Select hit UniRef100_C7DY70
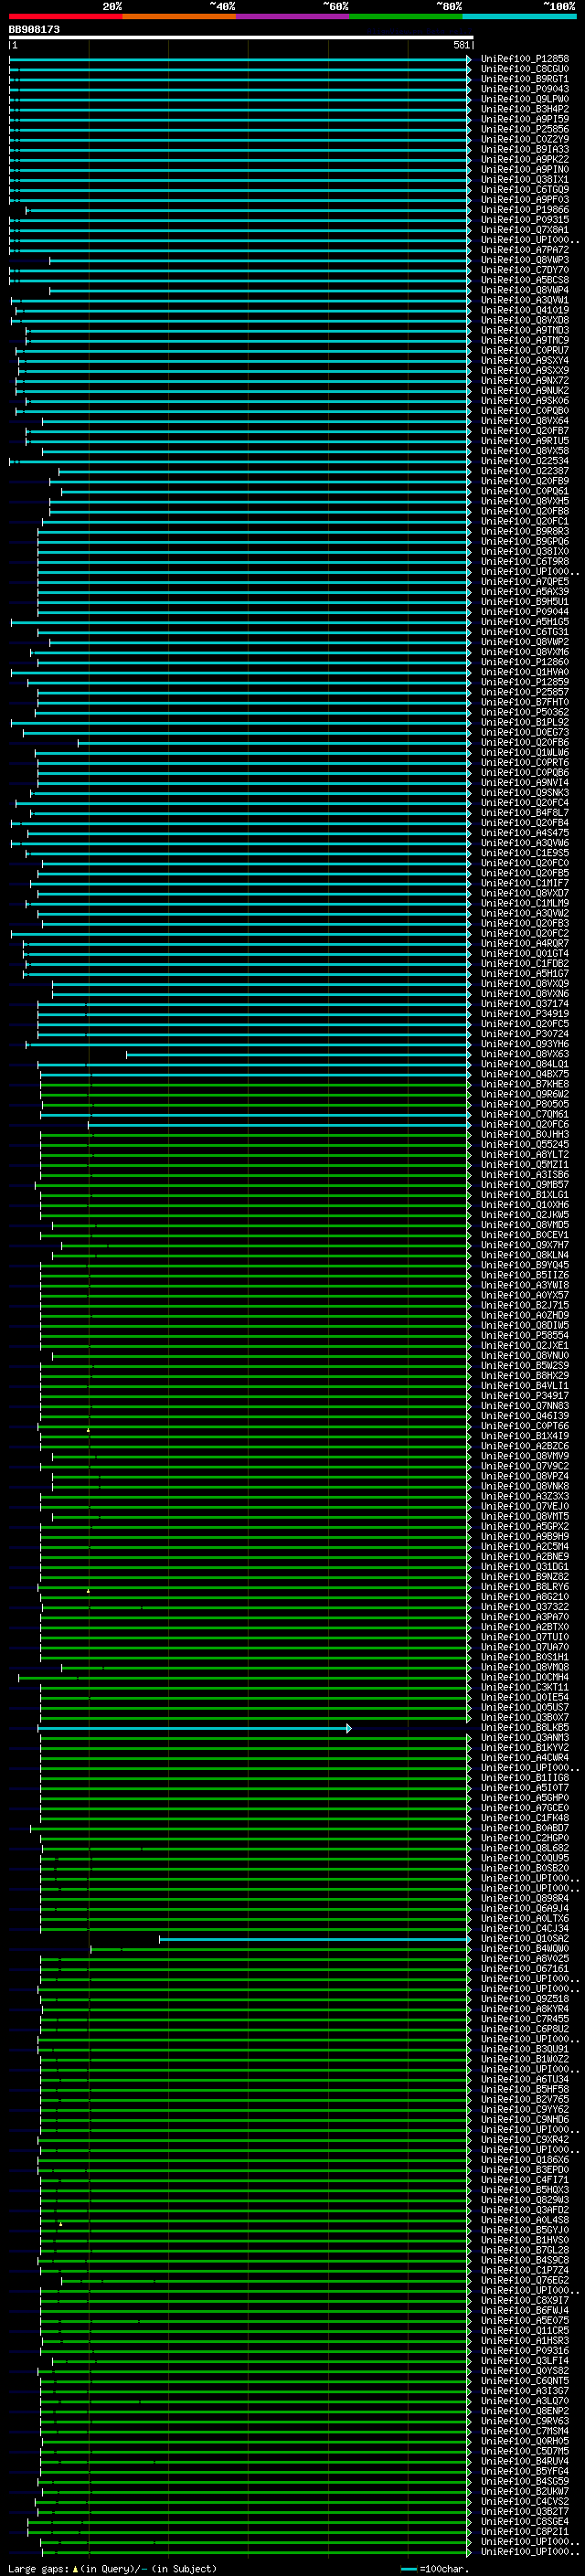Screen dimensions: 585x2576 click(525, 270)
